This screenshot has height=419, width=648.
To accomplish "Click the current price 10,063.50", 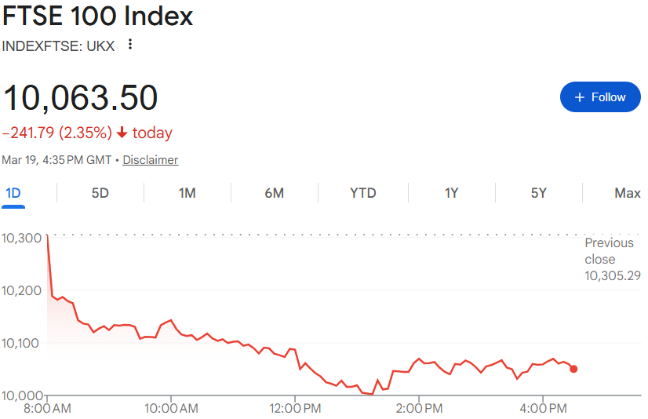I will click(81, 98).
